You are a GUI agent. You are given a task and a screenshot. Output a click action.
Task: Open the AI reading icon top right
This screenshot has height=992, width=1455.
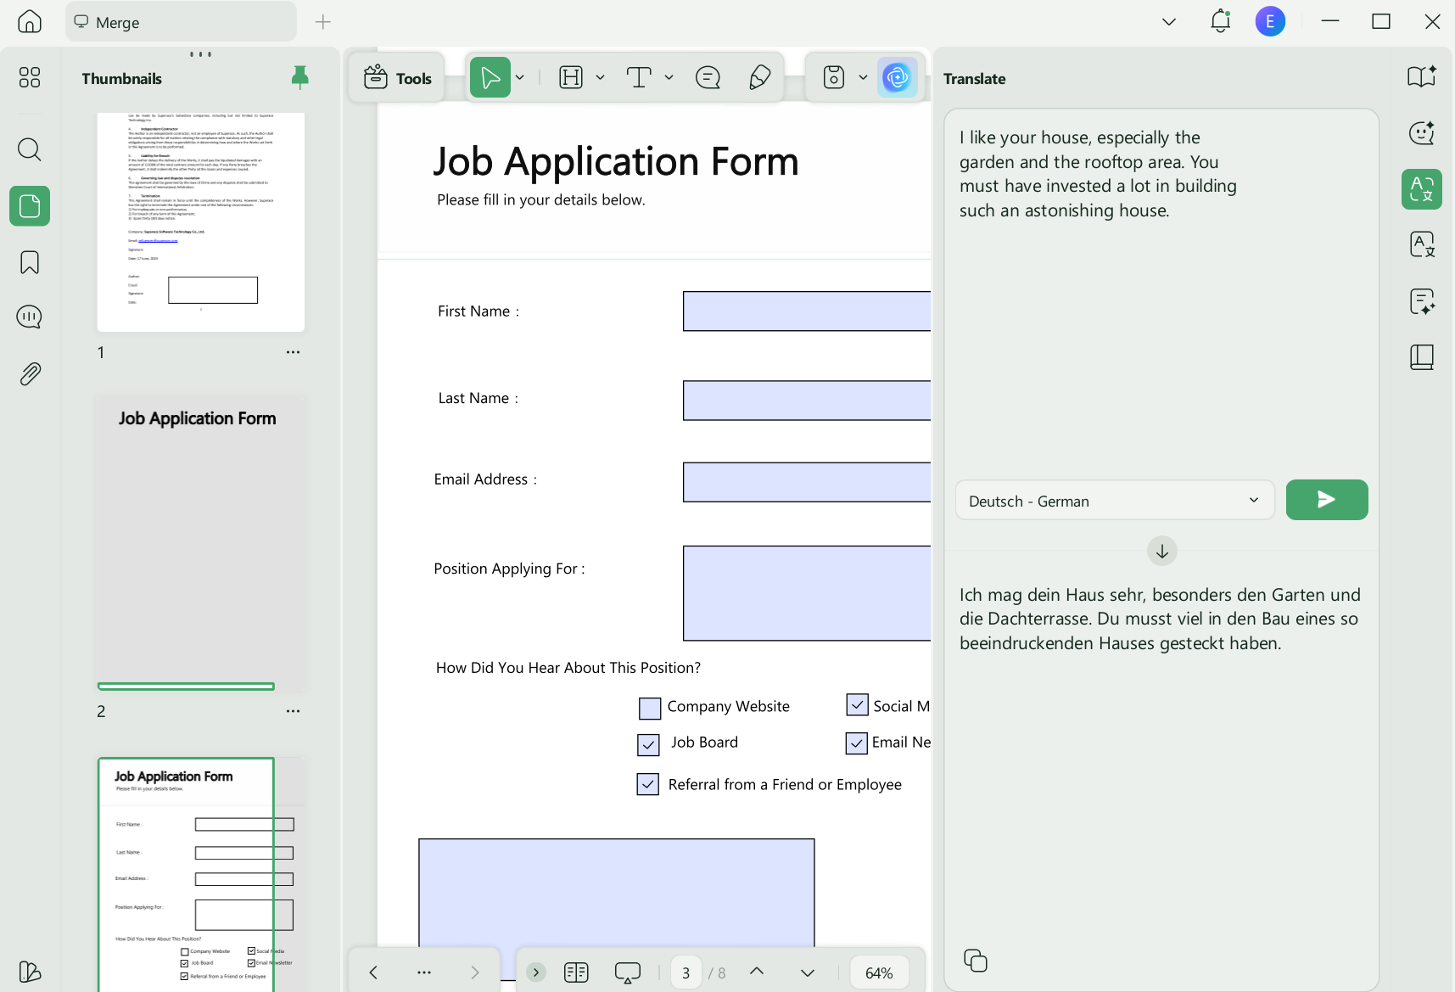pyautogui.click(x=1422, y=76)
